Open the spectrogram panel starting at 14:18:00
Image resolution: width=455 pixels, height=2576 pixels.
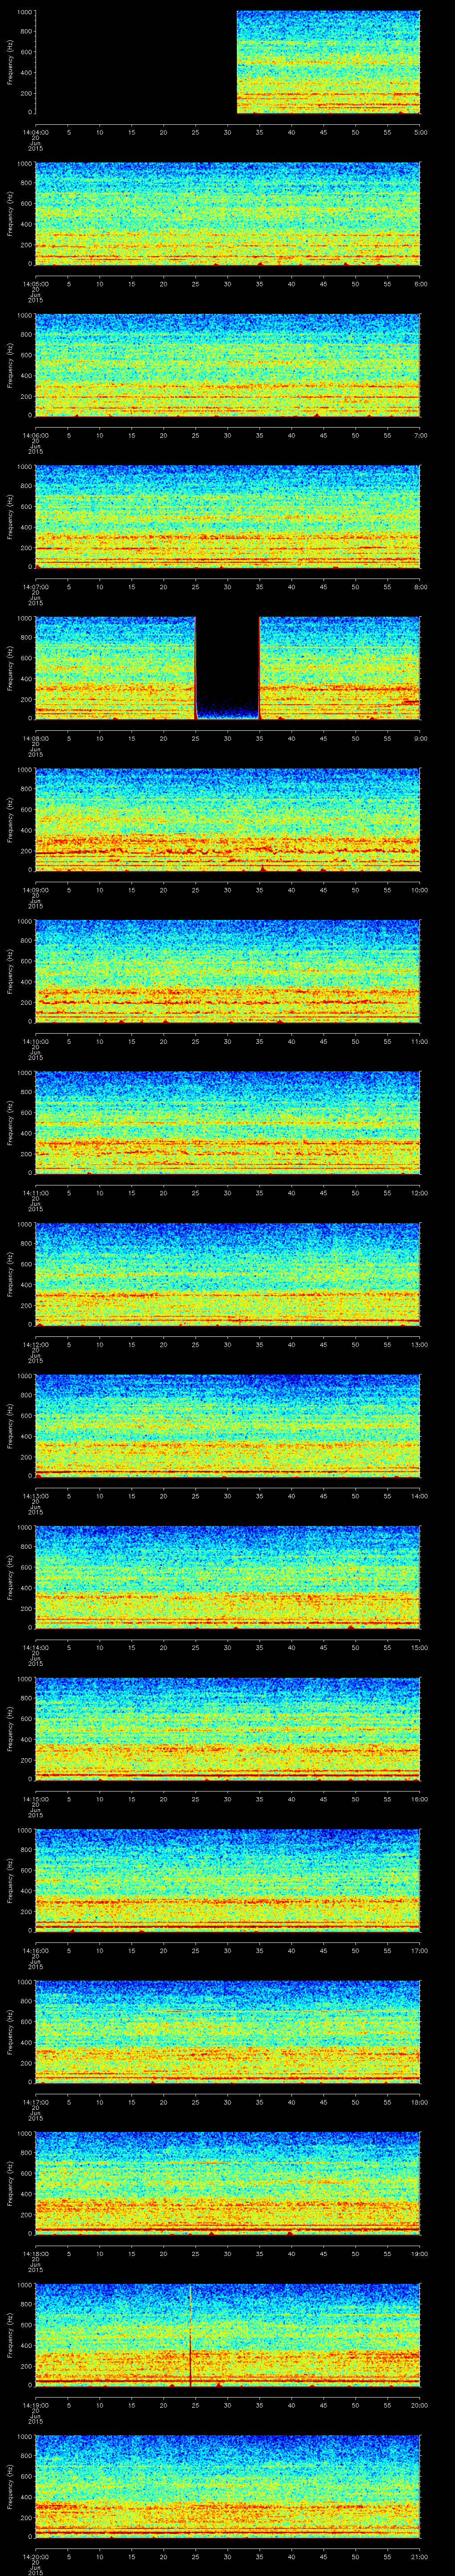tap(228, 2183)
